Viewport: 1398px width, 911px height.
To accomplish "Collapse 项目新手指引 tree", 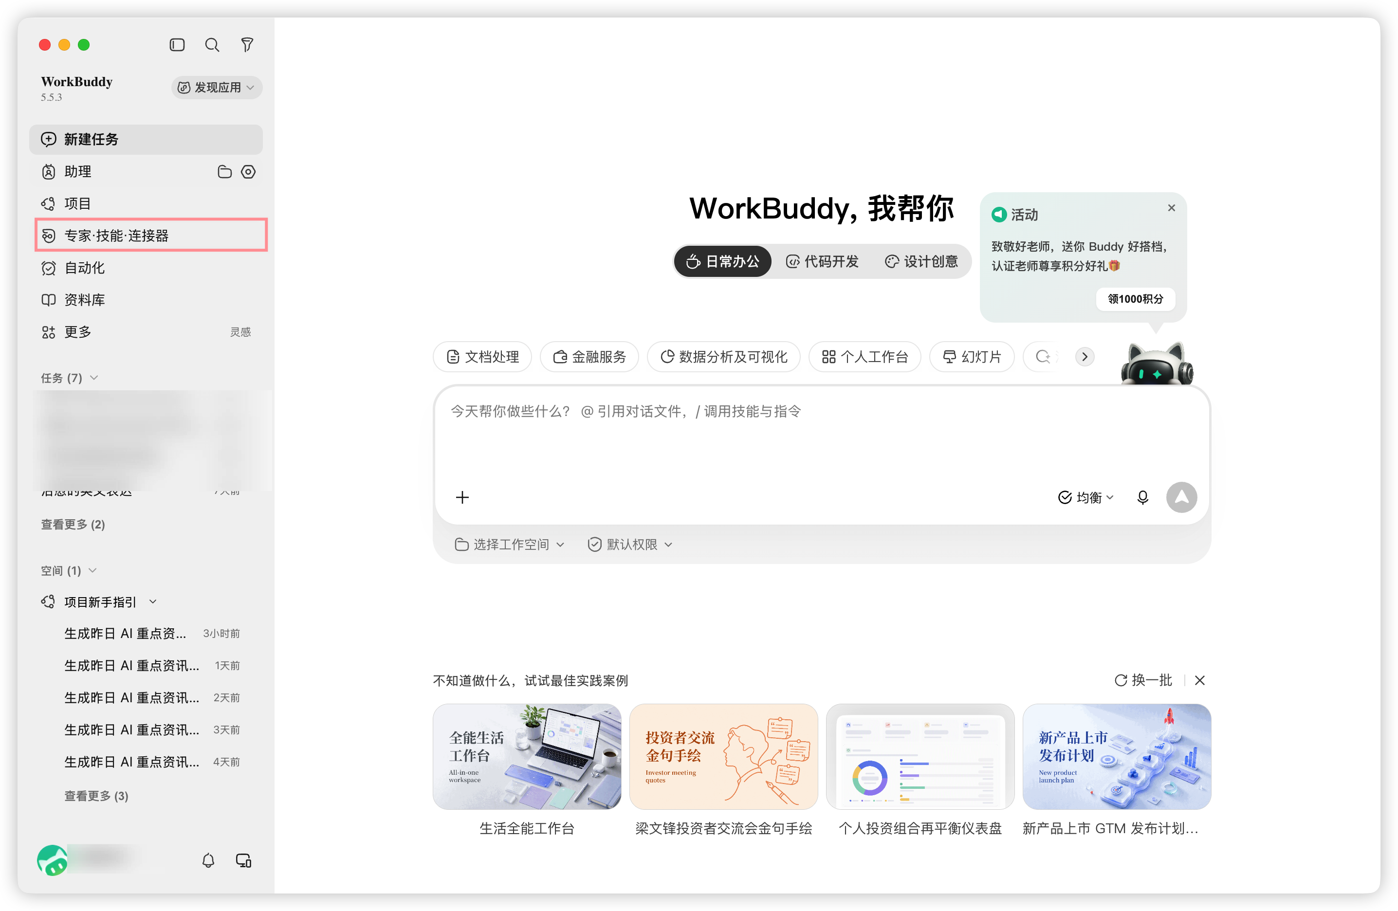I will (x=153, y=601).
